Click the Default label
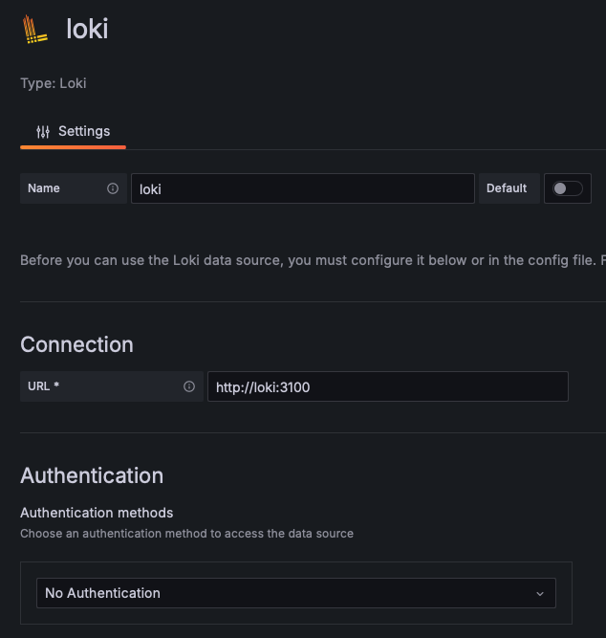The image size is (606, 638). pyautogui.click(x=507, y=188)
